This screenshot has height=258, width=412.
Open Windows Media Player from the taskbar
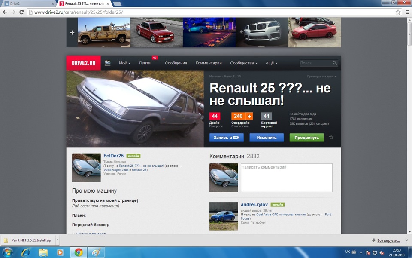[60, 252]
